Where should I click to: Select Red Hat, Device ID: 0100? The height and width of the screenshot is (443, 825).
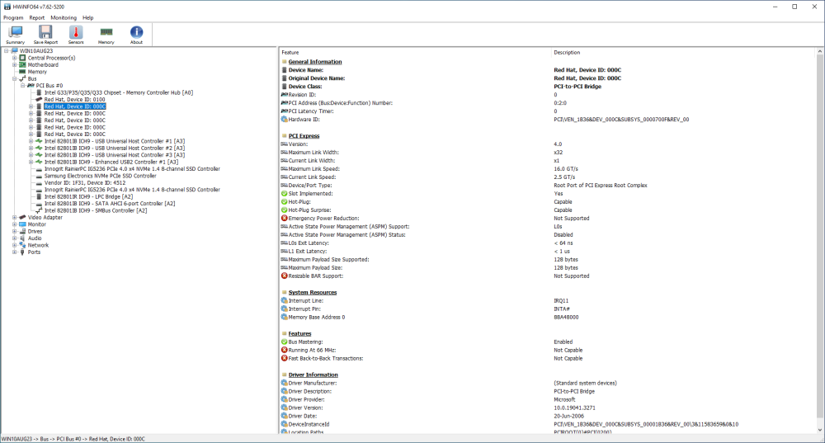coord(74,100)
